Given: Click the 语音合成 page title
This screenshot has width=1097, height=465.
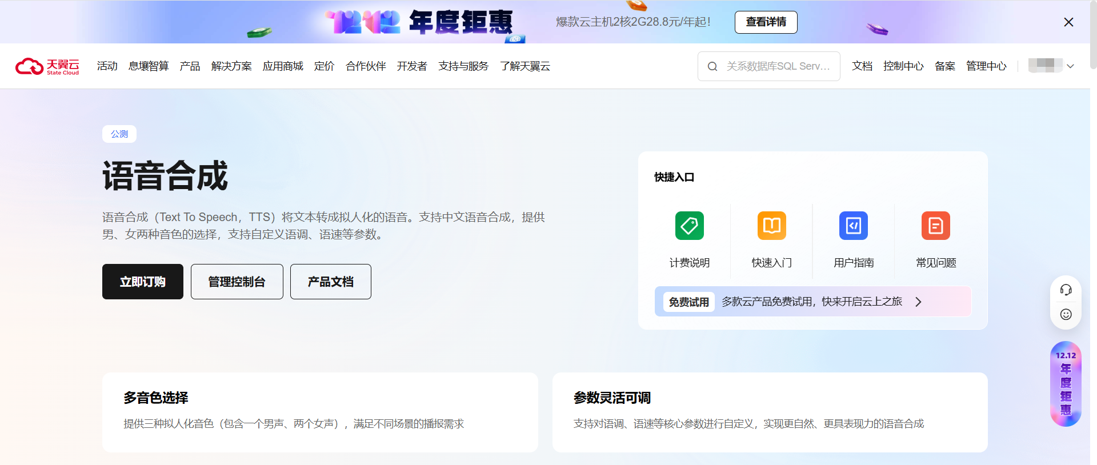Looking at the screenshot, I should coord(165,175).
